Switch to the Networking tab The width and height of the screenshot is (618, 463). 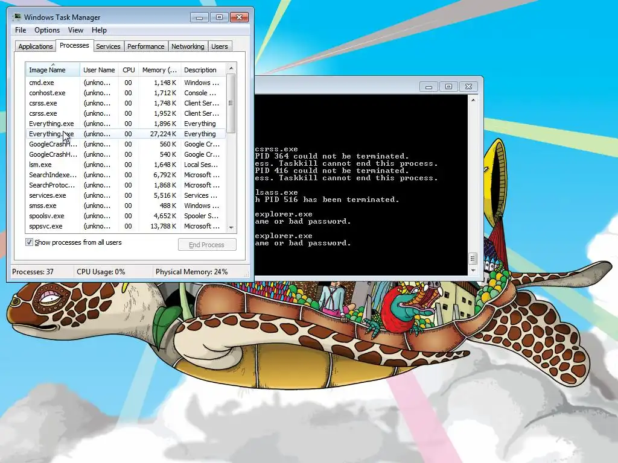pyautogui.click(x=188, y=46)
